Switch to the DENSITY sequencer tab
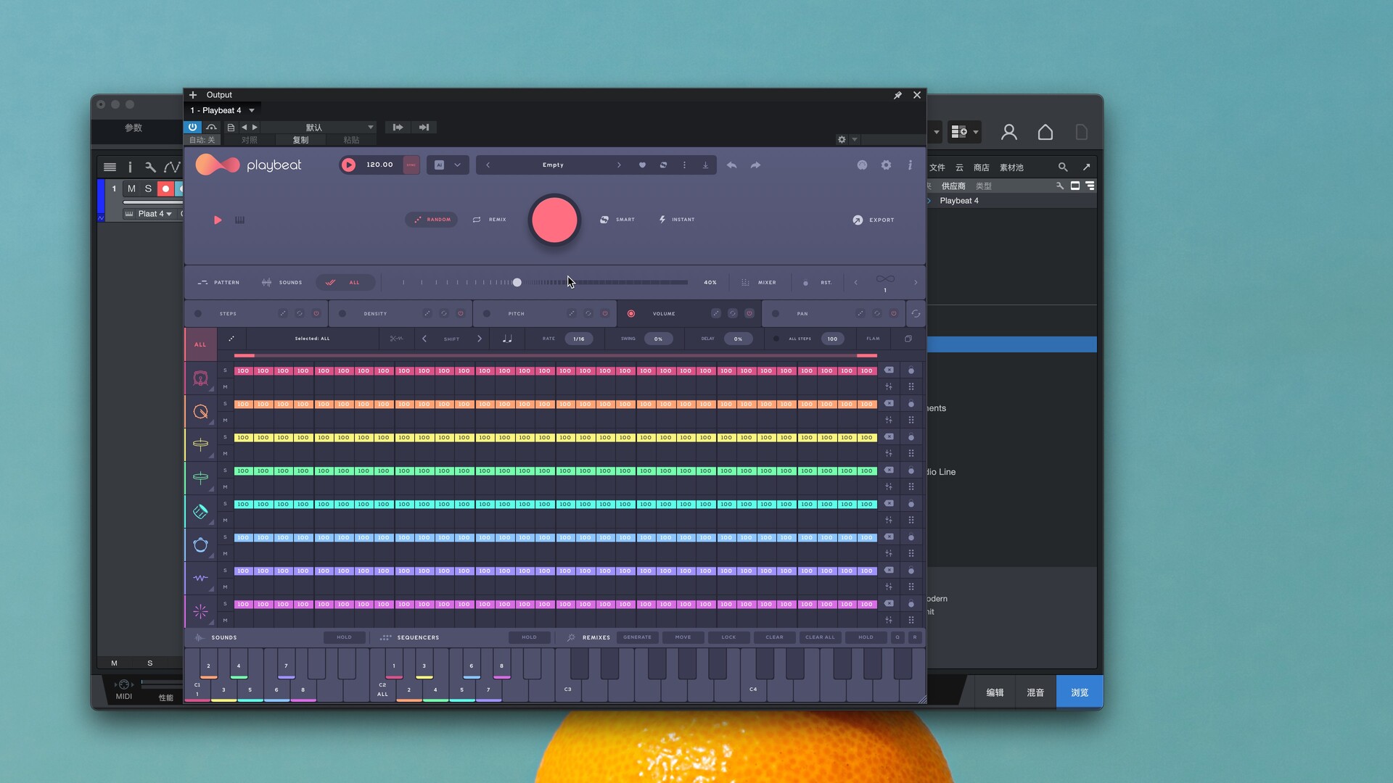Screen dimensions: 1393x783 click(x=375, y=314)
